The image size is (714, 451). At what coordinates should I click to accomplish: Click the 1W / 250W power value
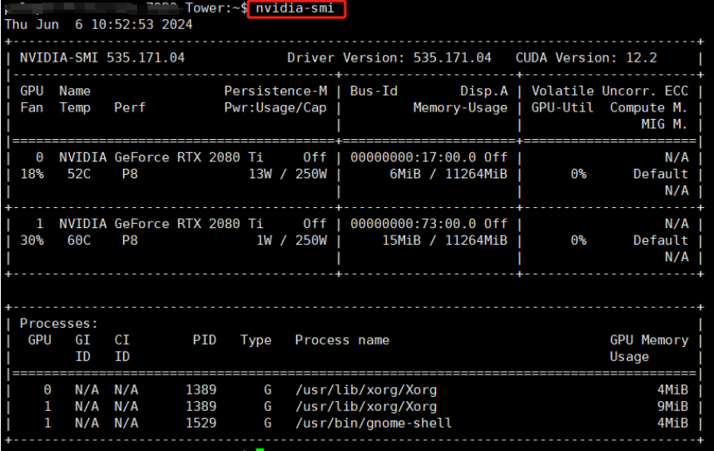pos(291,240)
